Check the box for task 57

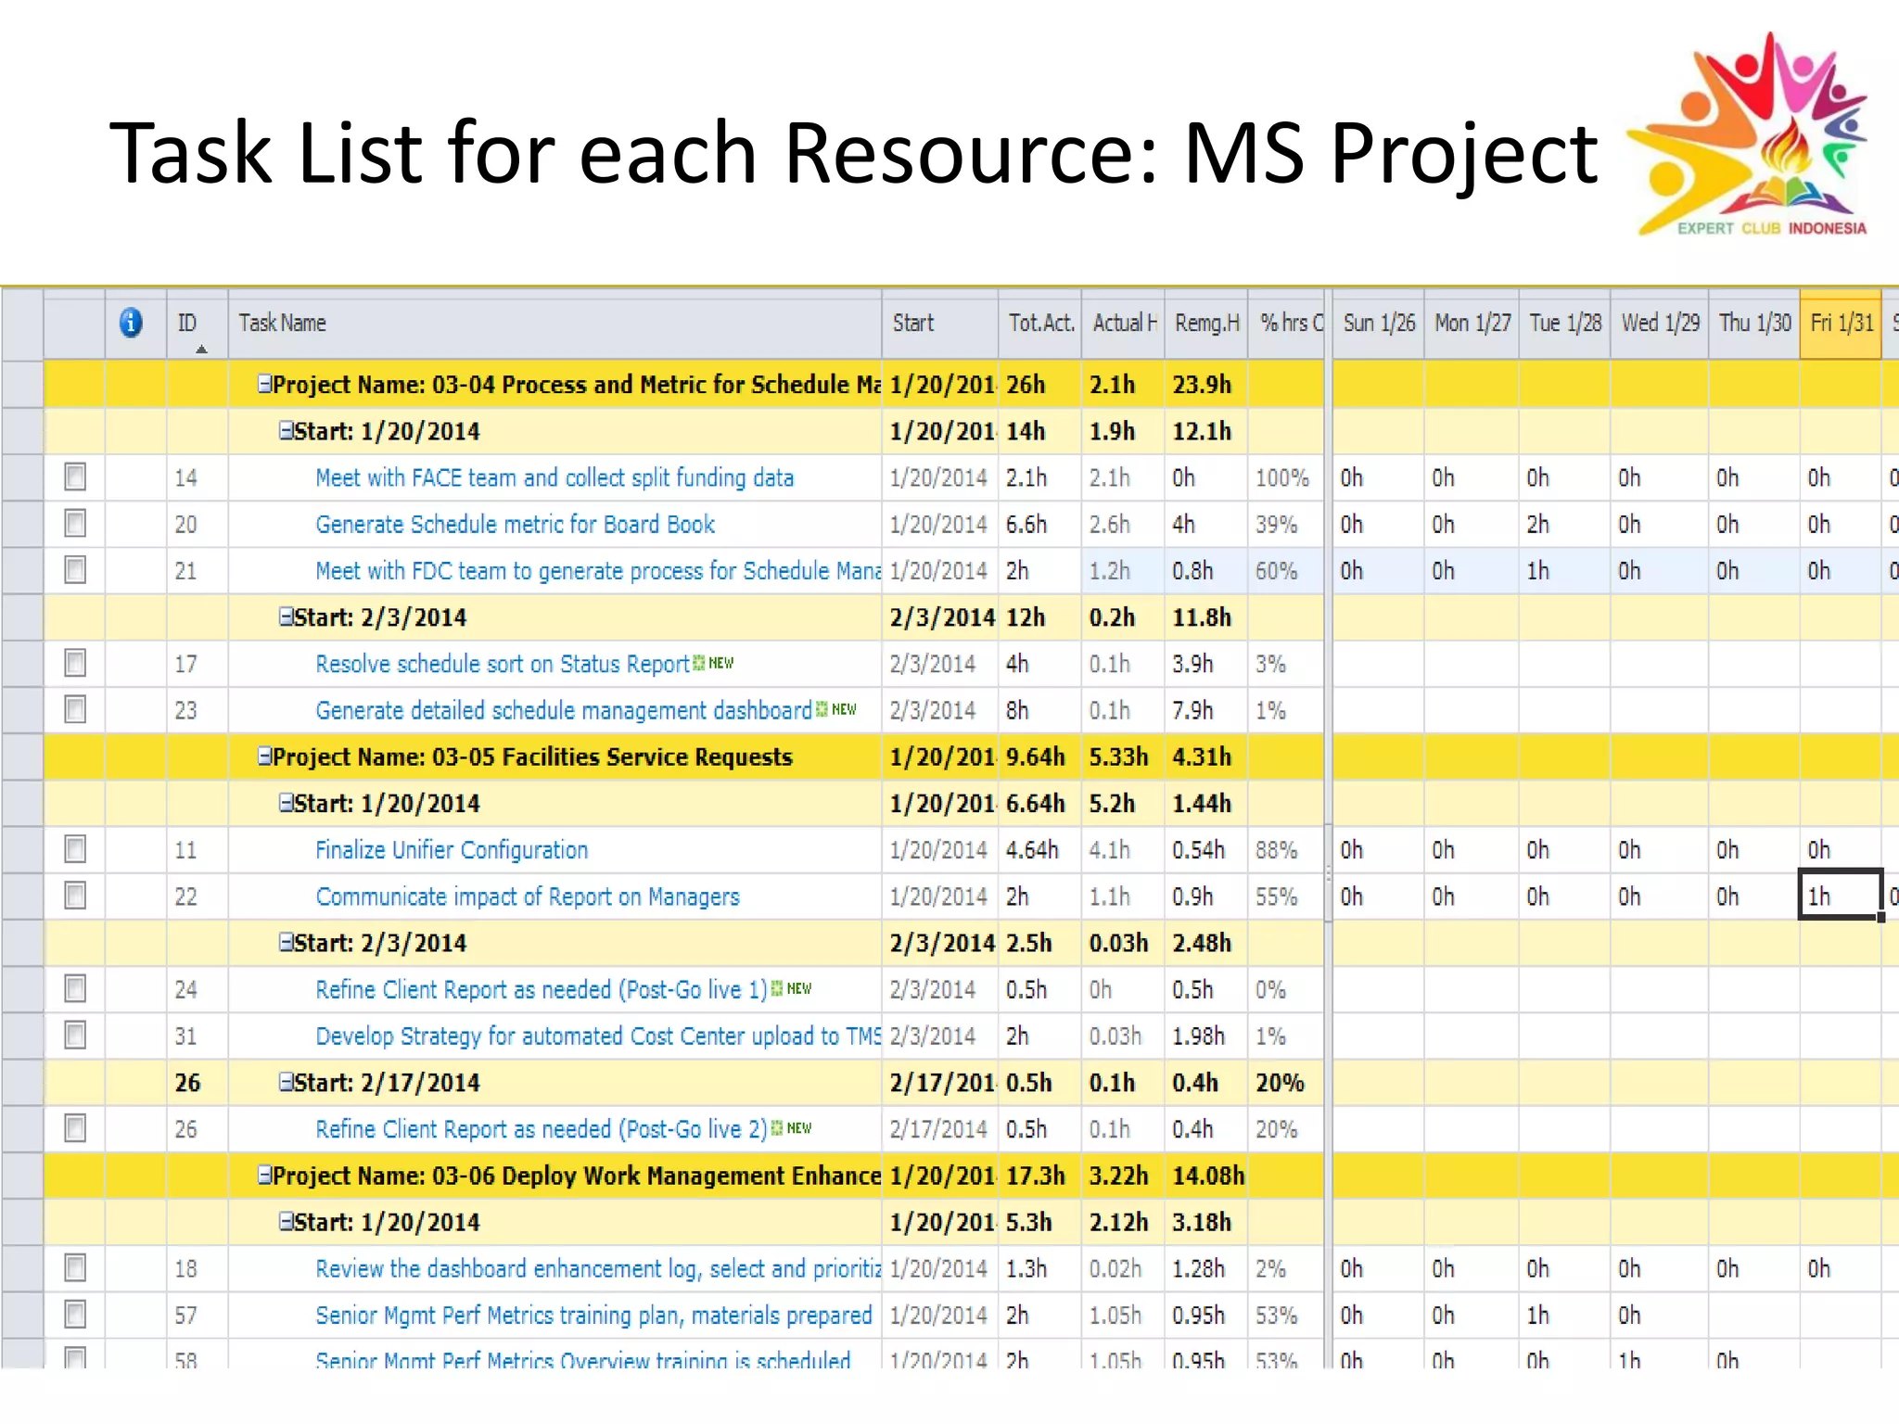coord(75,1314)
